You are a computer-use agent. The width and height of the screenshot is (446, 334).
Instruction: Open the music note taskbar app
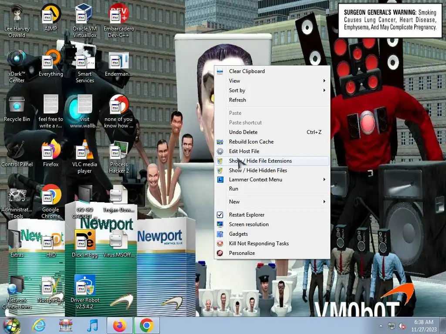click(x=92, y=325)
